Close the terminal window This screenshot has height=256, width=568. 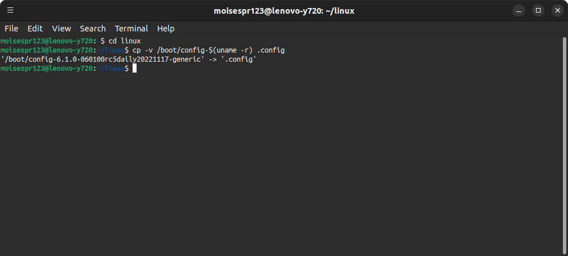click(x=558, y=10)
